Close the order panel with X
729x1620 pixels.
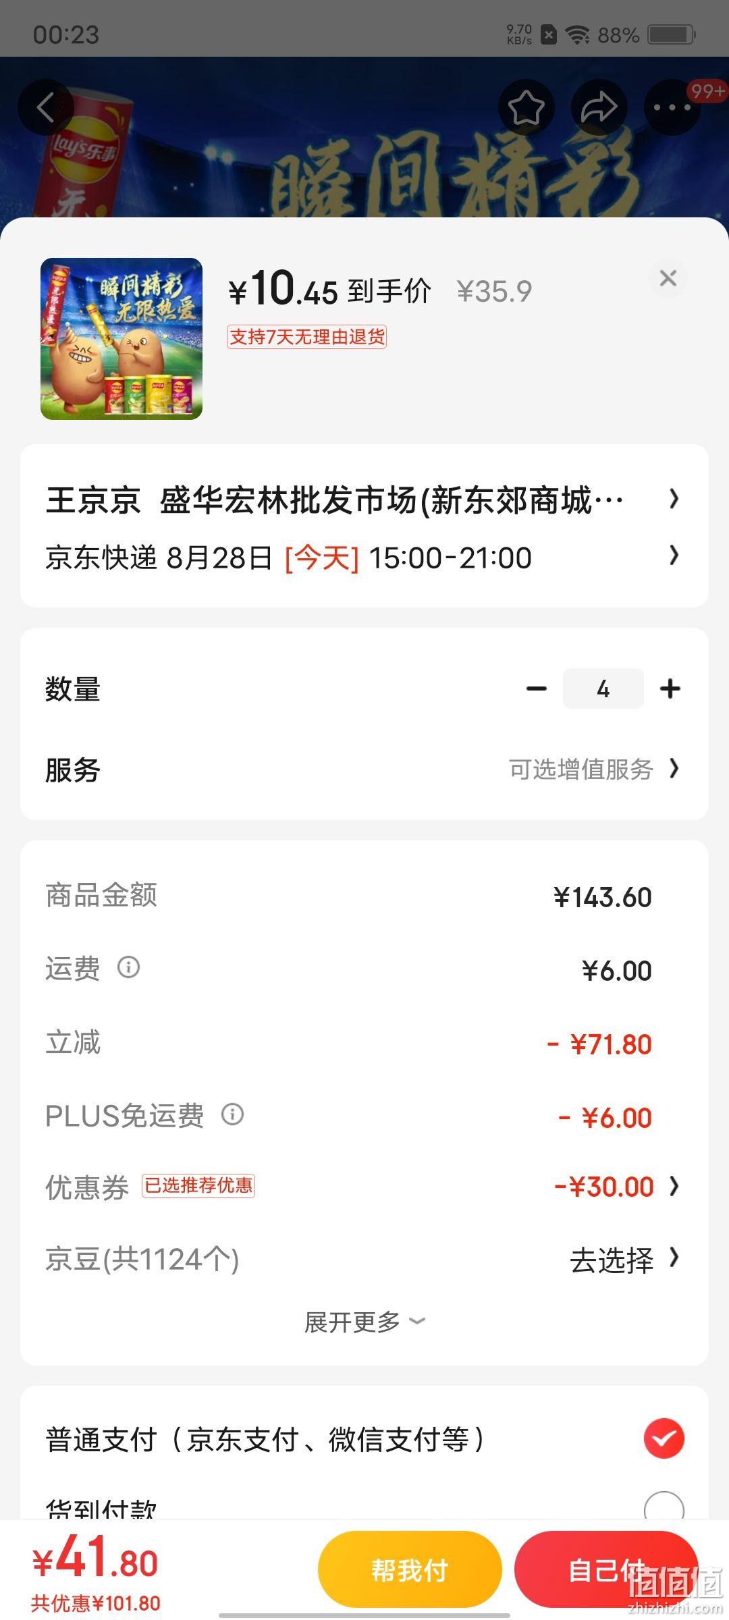(668, 278)
